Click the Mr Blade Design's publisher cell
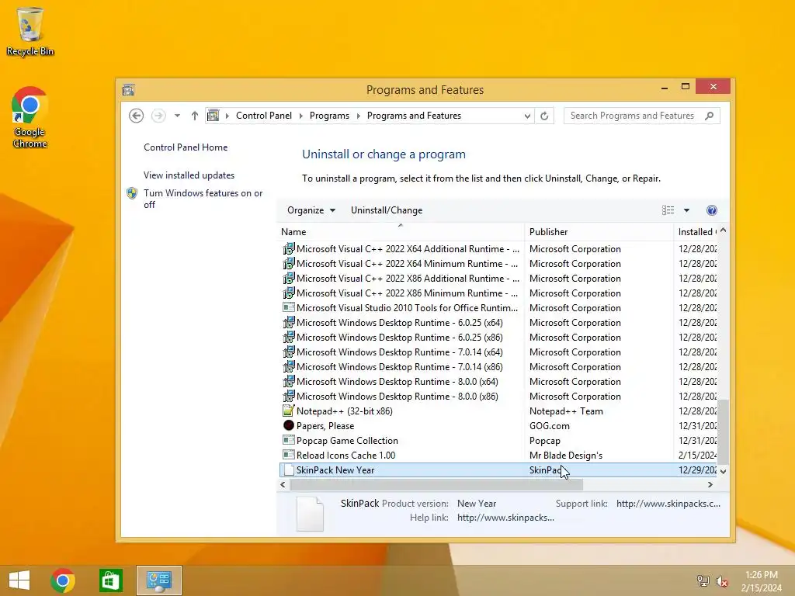795x596 pixels. pos(566,455)
